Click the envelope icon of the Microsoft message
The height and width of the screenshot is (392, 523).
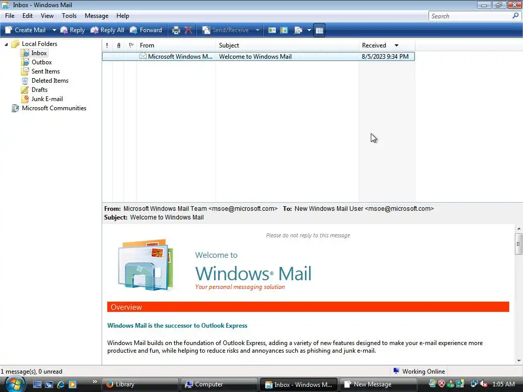(143, 56)
